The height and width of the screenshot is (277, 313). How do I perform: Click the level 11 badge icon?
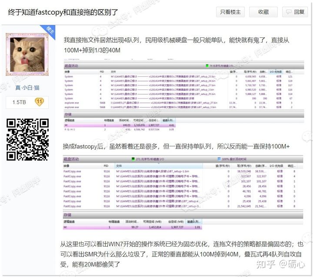[x=39, y=102]
